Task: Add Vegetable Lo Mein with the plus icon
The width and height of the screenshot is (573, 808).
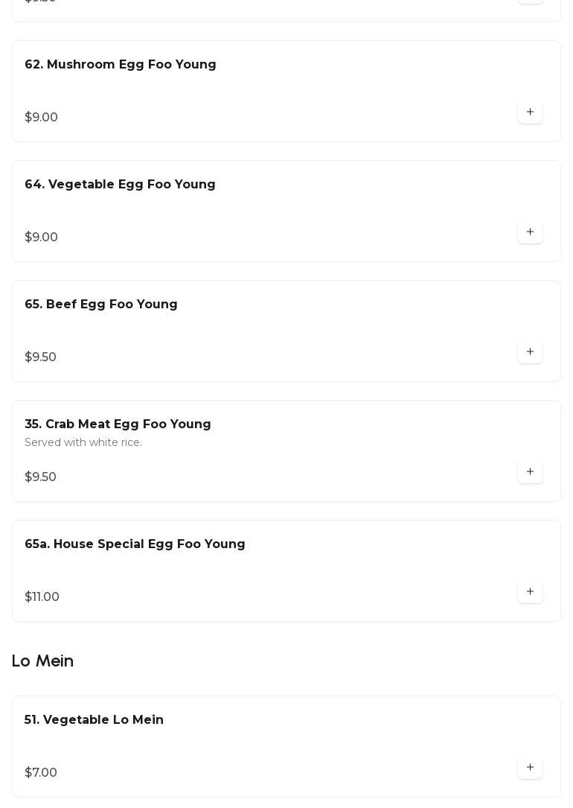Action: pos(530,768)
